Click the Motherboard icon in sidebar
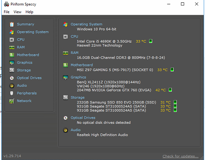This screenshot has height=160, width=205. [12, 55]
